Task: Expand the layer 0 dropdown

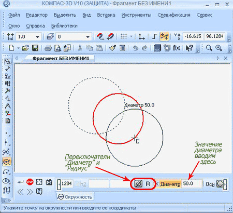Action: [x=88, y=37]
